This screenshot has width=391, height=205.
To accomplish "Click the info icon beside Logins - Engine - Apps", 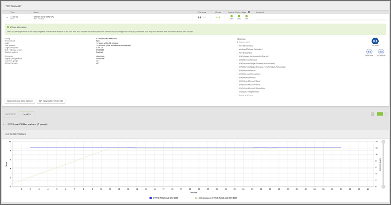I will coord(249,12).
